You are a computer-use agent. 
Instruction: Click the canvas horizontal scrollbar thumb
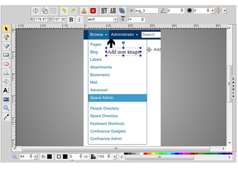[116, 148]
